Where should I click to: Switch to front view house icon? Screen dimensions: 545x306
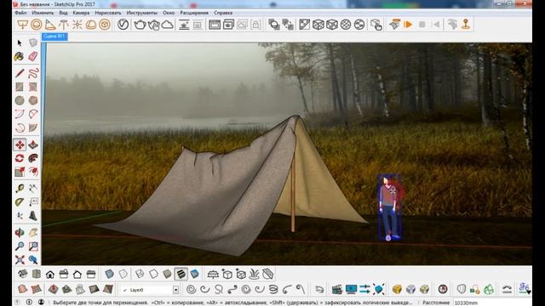(x=50, y=274)
